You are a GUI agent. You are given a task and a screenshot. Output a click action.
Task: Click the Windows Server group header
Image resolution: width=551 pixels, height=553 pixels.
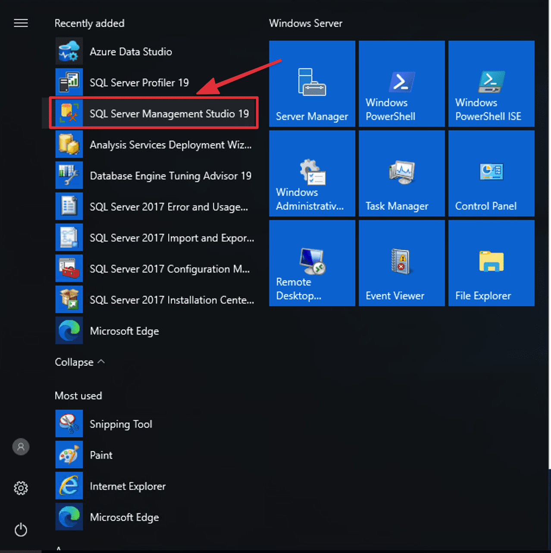[306, 23]
